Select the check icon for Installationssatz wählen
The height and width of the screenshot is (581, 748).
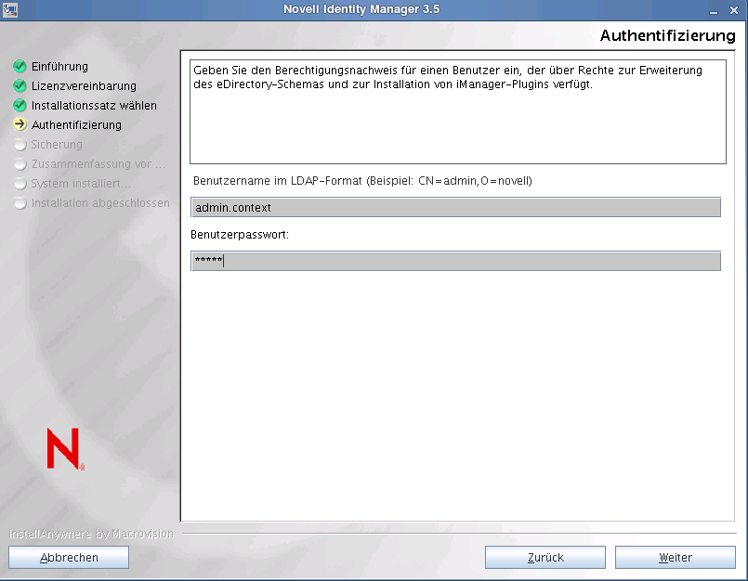[x=20, y=106]
